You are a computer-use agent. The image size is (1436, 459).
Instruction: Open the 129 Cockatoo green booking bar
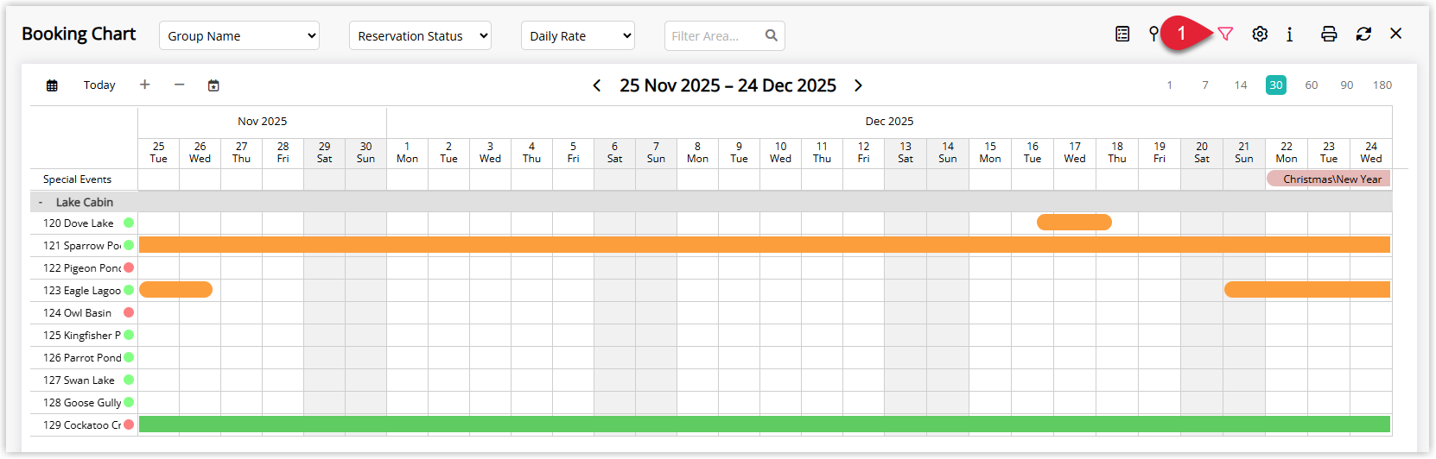[x=765, y=424]
